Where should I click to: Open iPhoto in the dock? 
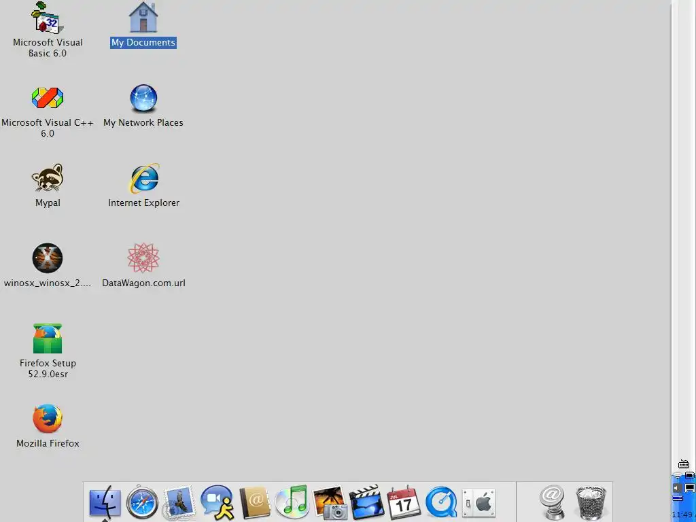click(330, 502)
